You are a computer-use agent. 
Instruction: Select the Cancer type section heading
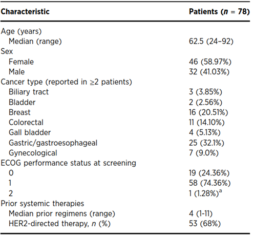pyautogui.click(x=66, y=82)
